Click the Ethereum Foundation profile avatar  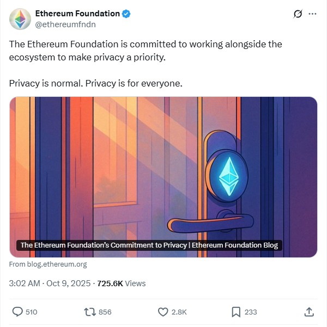(20, 18)
